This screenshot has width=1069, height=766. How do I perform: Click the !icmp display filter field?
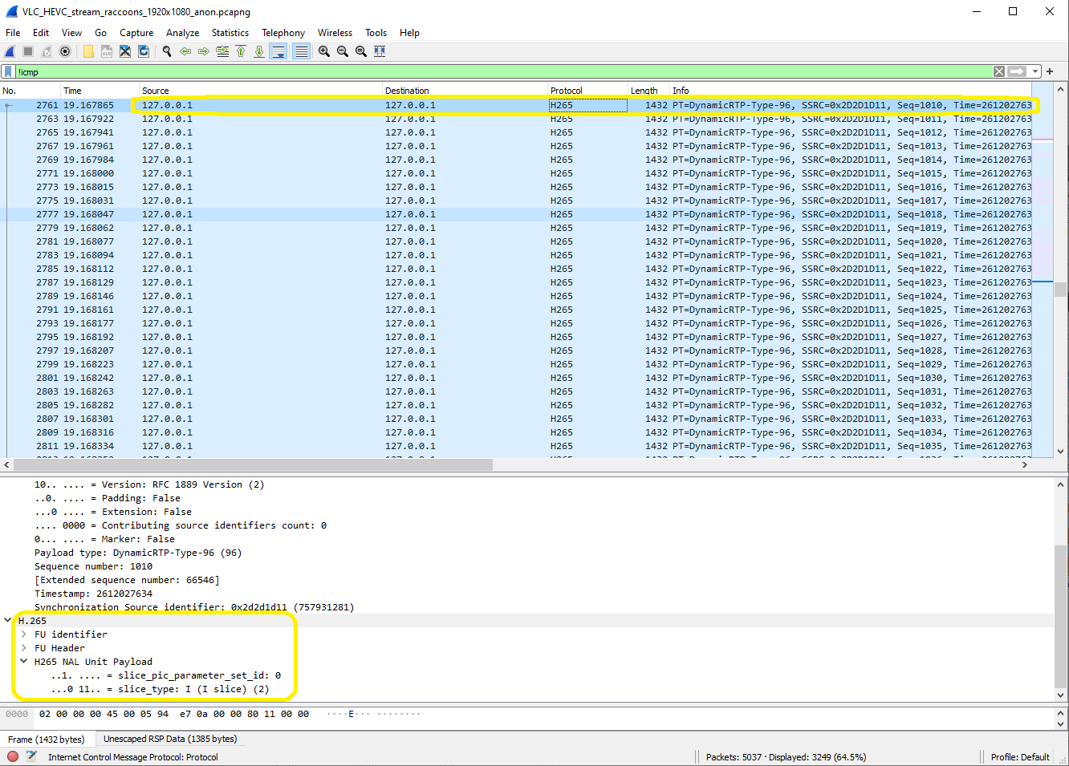point(504,71)
